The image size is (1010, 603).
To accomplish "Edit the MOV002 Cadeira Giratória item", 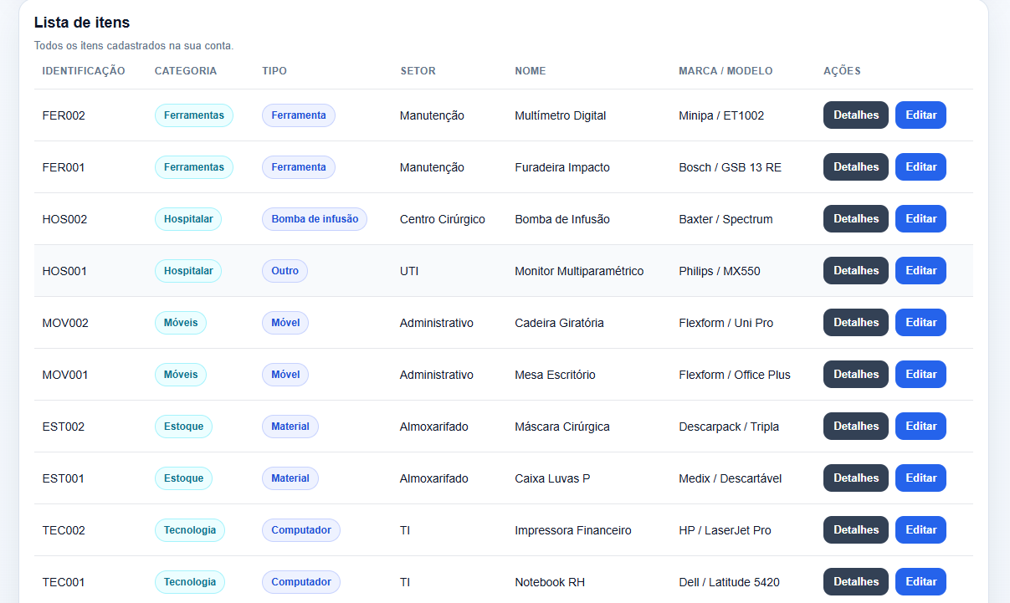I will pos(920,323).
